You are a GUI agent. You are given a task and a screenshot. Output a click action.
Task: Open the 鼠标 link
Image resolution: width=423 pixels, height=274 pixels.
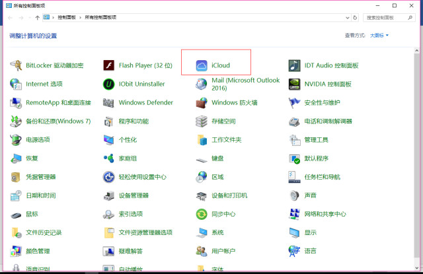32,214
